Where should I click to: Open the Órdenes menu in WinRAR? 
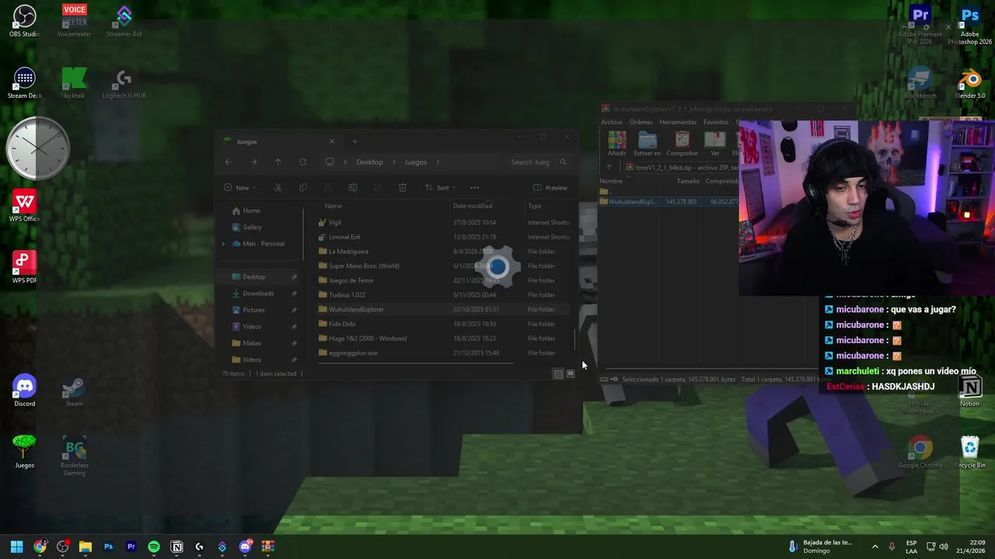(641, 122)
